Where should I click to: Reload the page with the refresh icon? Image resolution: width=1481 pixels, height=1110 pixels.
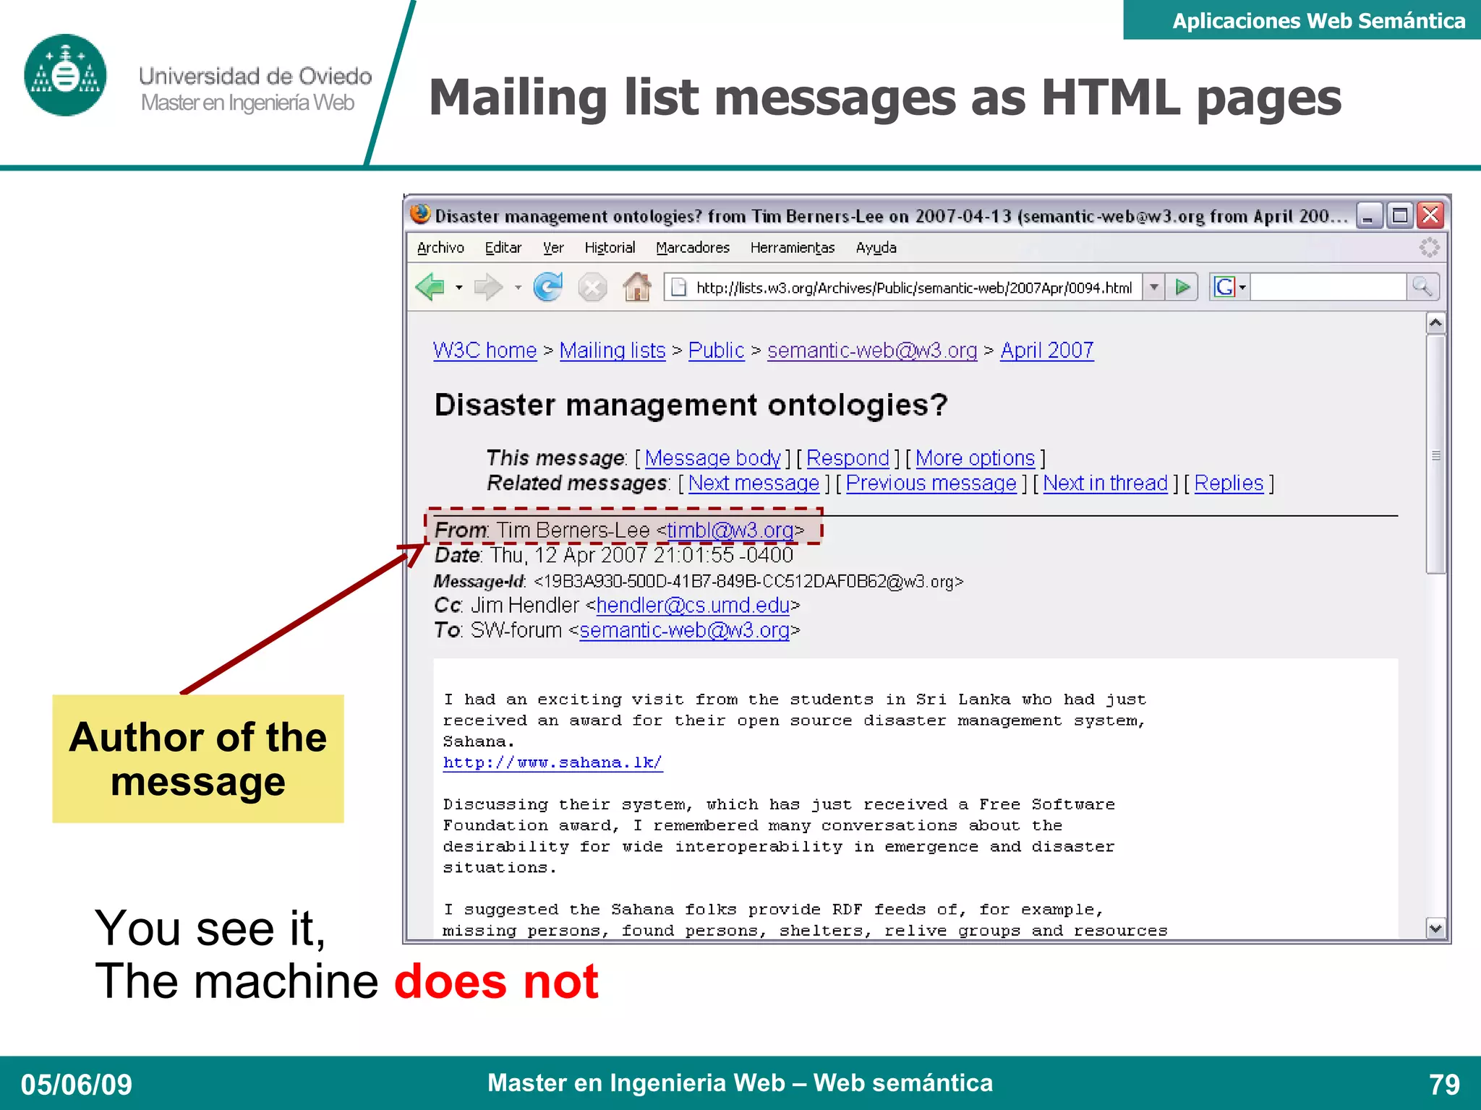tap(547, 288)
